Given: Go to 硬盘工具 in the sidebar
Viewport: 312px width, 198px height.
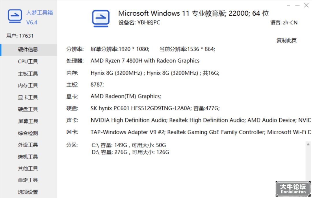Looking at the screenshot, I should [28, 109].
